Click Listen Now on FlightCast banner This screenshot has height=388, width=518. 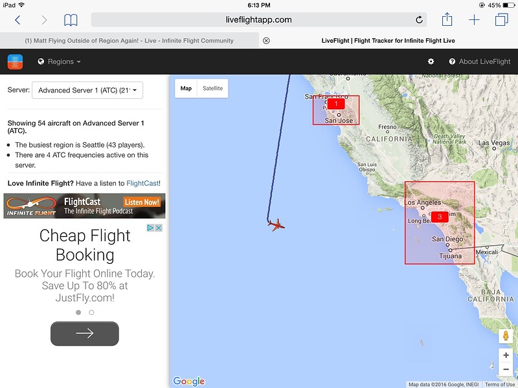click(142, 202)
